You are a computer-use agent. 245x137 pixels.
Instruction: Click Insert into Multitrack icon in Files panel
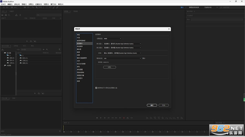tap(16, 15)
